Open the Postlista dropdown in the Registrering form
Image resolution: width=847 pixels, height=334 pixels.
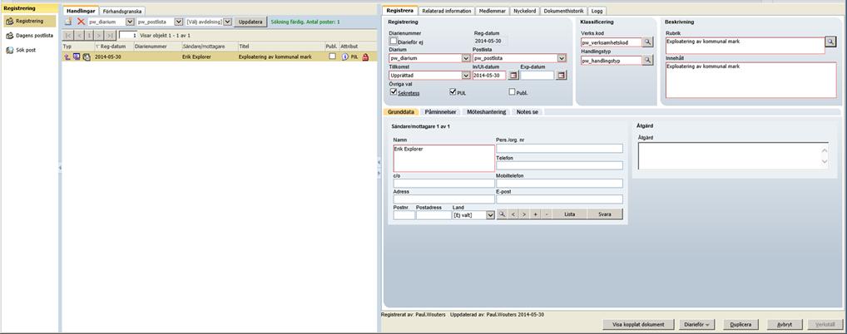[562, 58]
